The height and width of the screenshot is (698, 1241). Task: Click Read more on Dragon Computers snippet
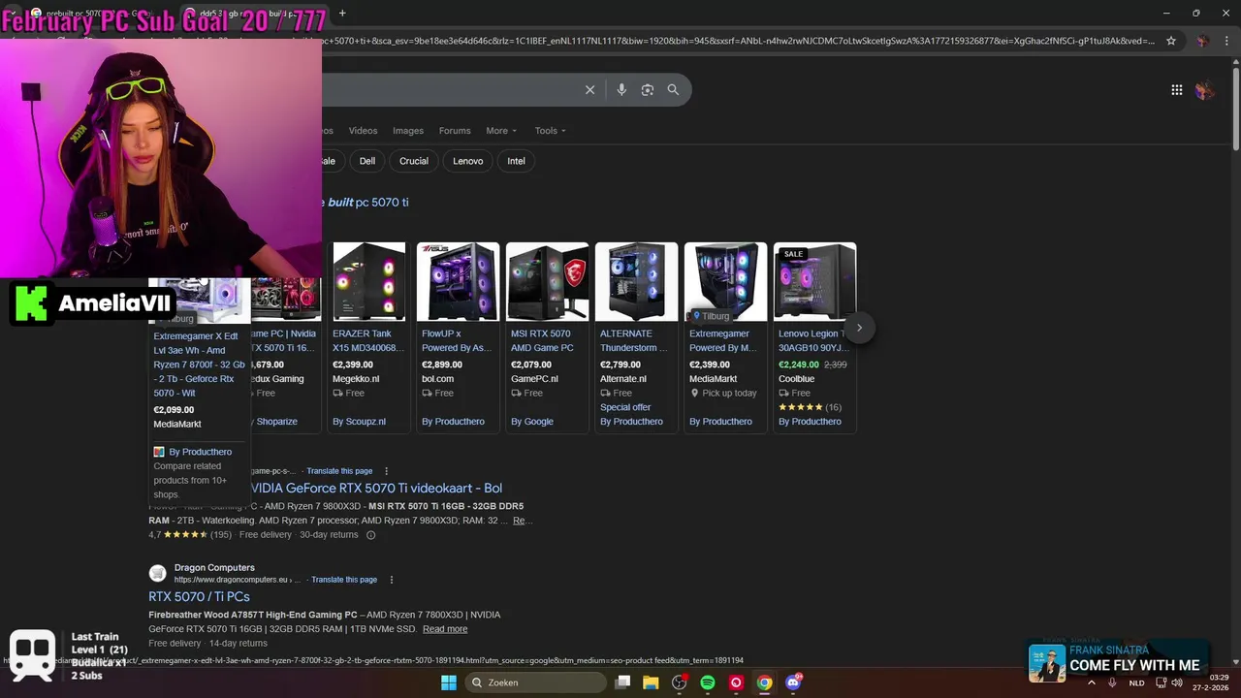(445, 629)
